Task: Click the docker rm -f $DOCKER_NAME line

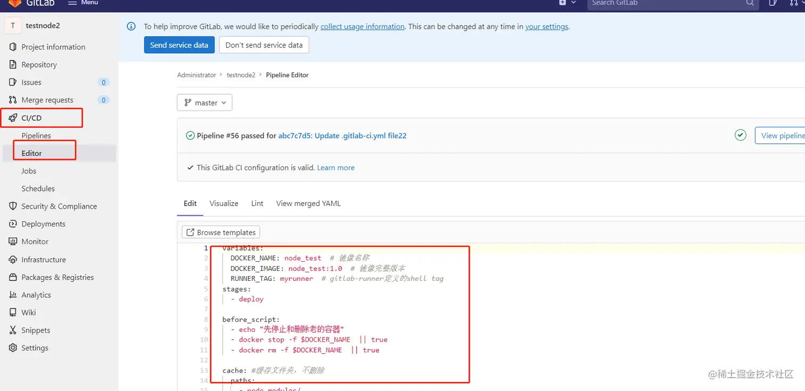Action: tap(305, 350)
